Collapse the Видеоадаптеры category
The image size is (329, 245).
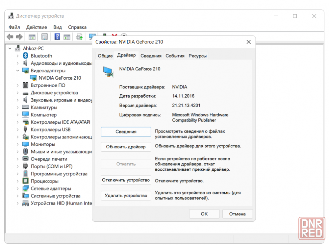point(18,70)
